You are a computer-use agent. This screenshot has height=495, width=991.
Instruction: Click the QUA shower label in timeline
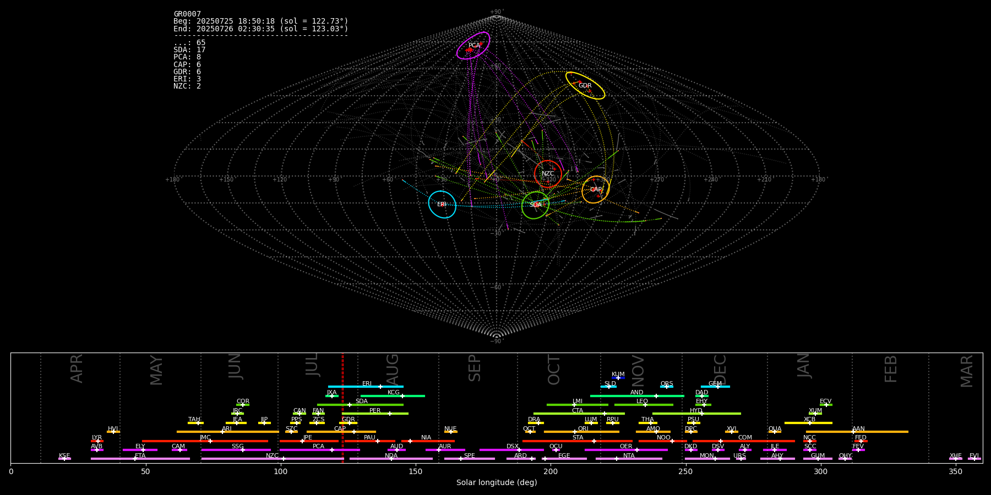(775, 429)
